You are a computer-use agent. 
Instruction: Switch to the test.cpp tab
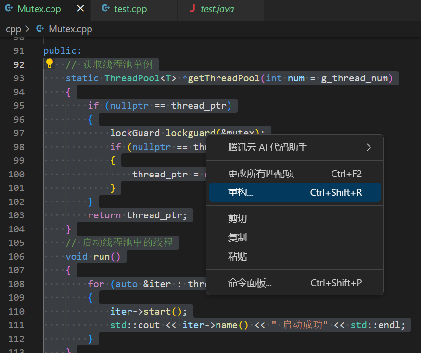coord(134,10)
